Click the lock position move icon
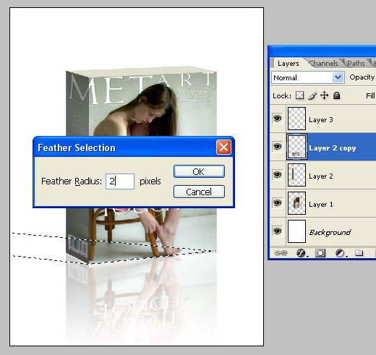376x355 pixels. tap(325, 95)
